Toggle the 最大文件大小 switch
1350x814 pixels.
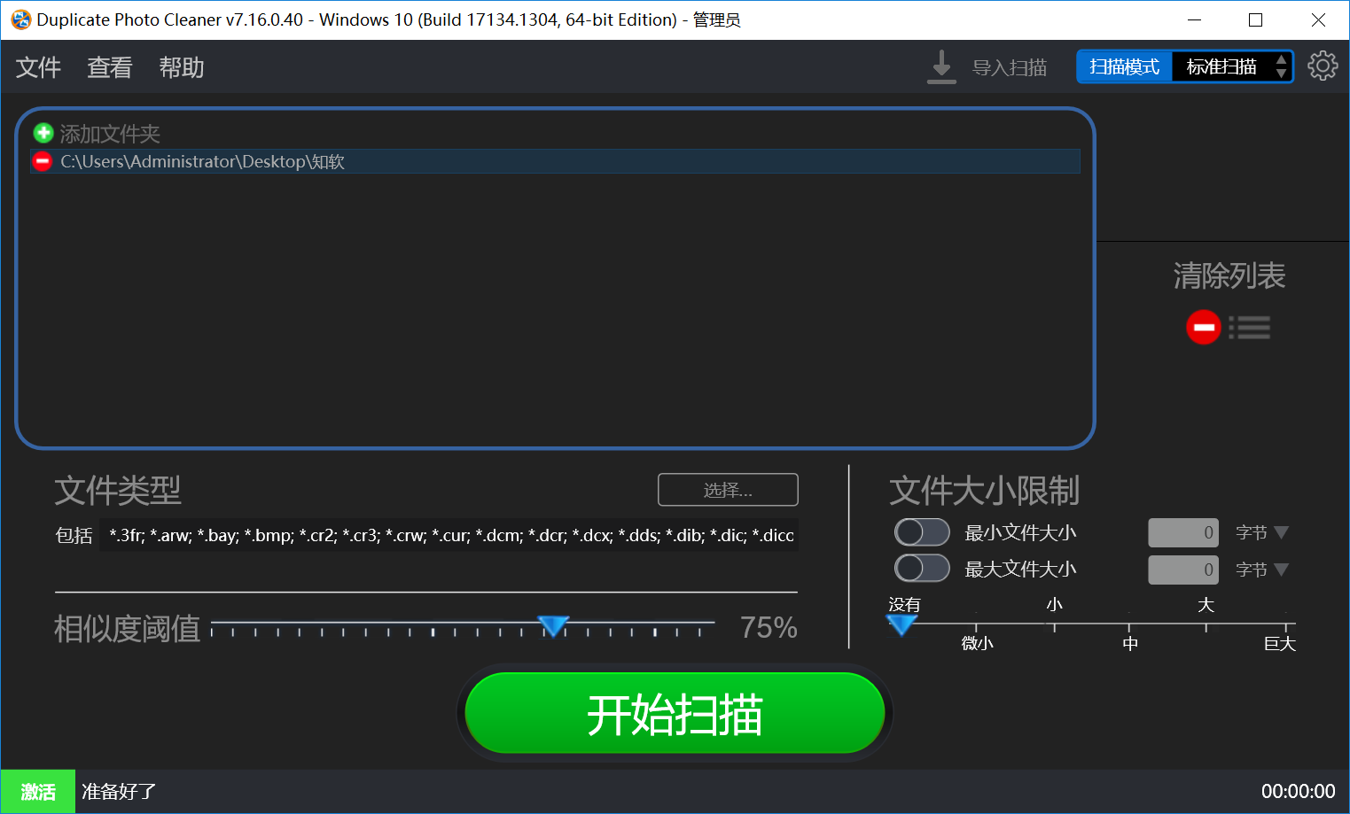click(922, 568)
